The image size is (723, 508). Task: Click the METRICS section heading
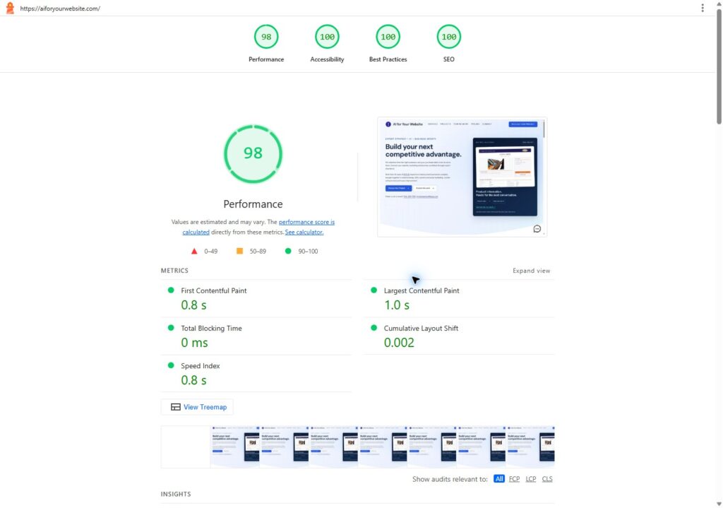click(x=174, y=271)
